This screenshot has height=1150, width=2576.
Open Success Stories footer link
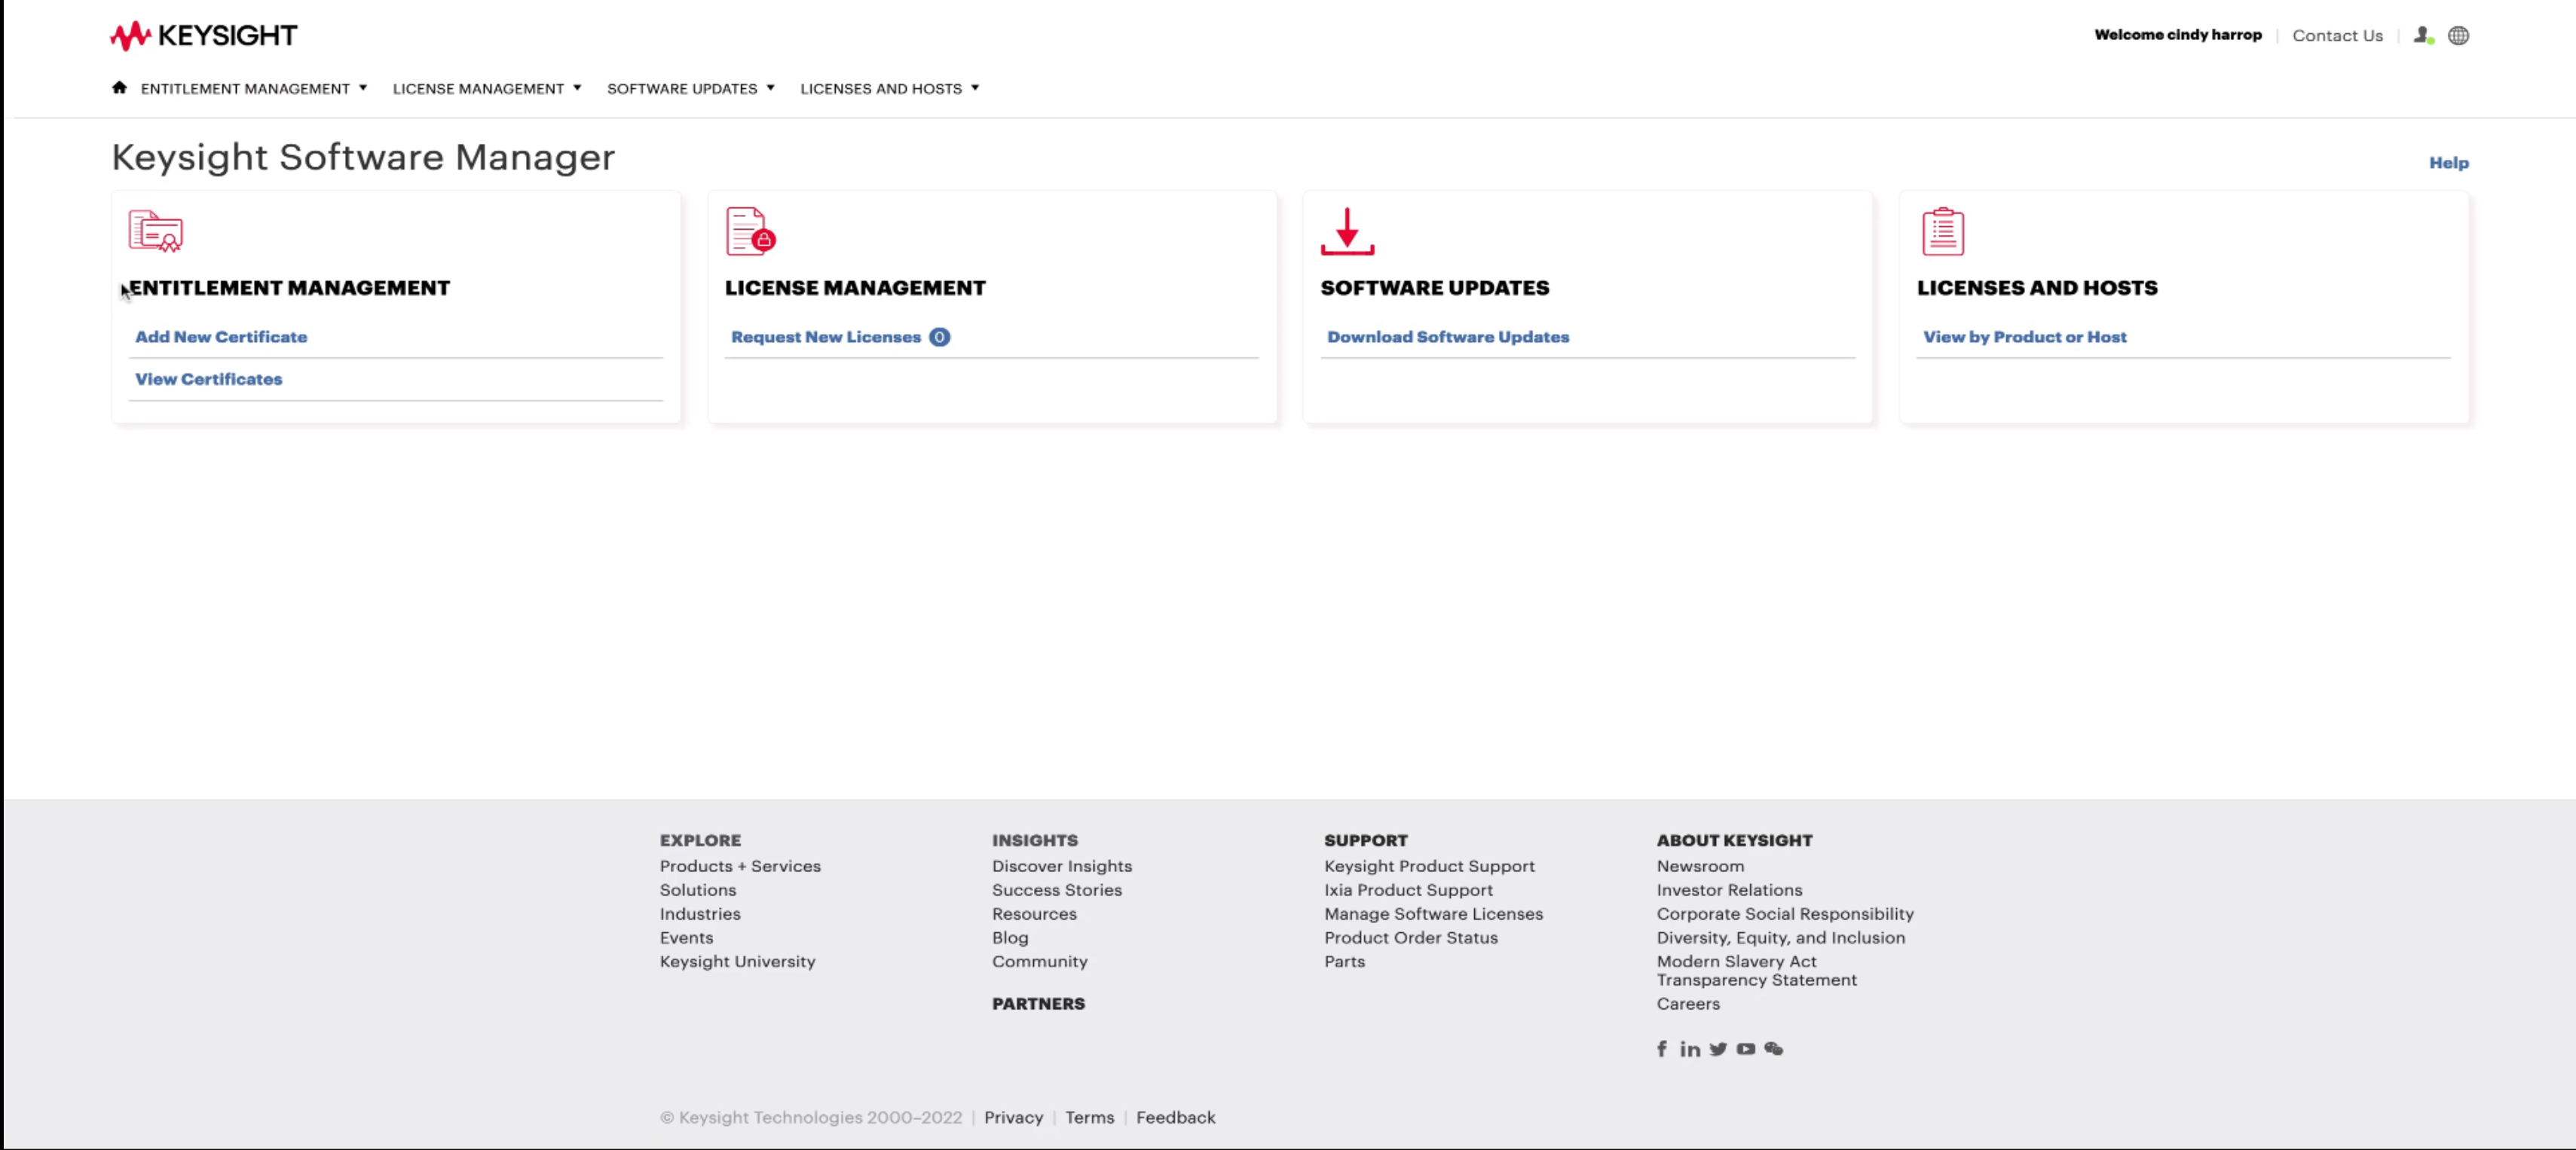tap(1057, 890)
